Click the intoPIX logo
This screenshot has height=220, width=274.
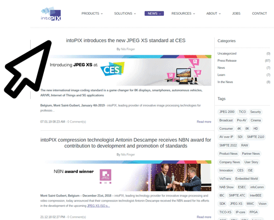coord(51,14)
